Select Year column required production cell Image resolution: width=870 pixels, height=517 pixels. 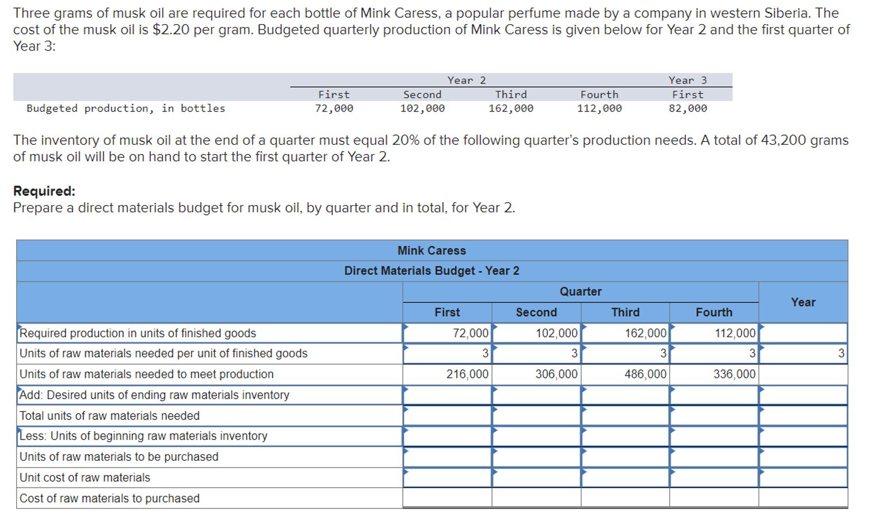pos(803,333)
